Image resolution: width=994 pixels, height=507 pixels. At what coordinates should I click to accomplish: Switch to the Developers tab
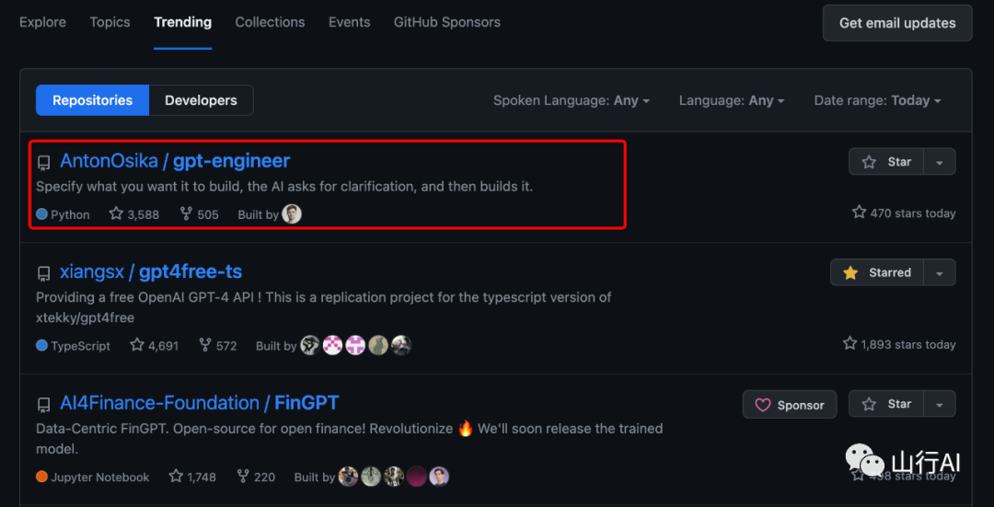coord(201,100)
